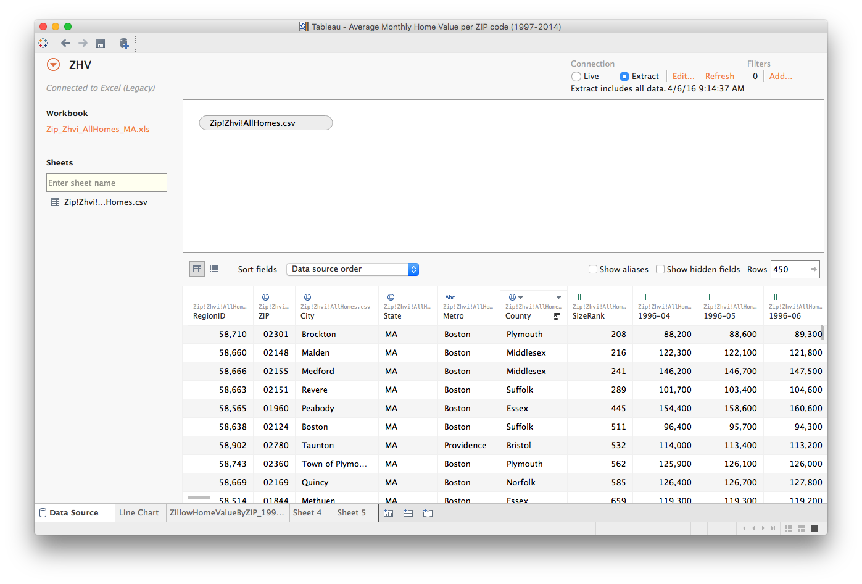Click the Edit... extract link
The height and width of the screenshot is (584, 862).
[684, 77]
